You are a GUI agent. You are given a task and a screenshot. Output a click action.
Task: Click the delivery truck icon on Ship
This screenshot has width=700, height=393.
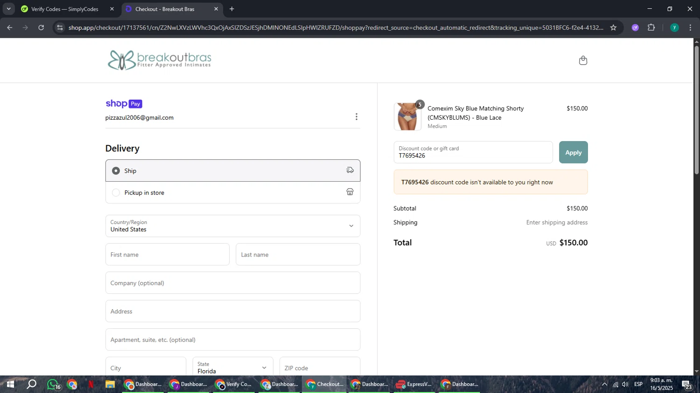350,170
